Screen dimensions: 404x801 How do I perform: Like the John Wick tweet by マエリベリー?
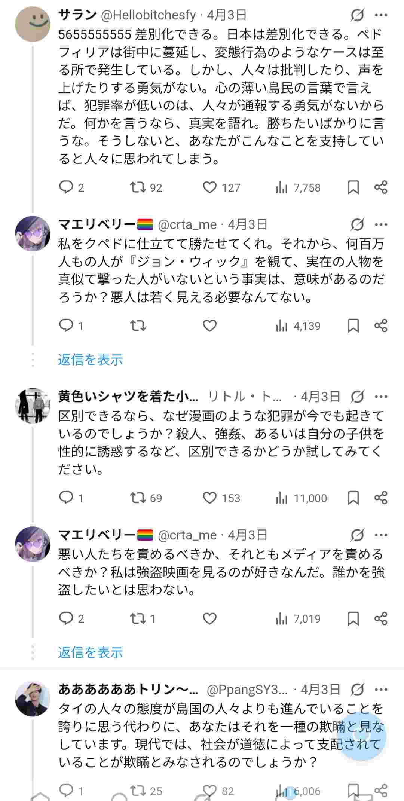209,326
